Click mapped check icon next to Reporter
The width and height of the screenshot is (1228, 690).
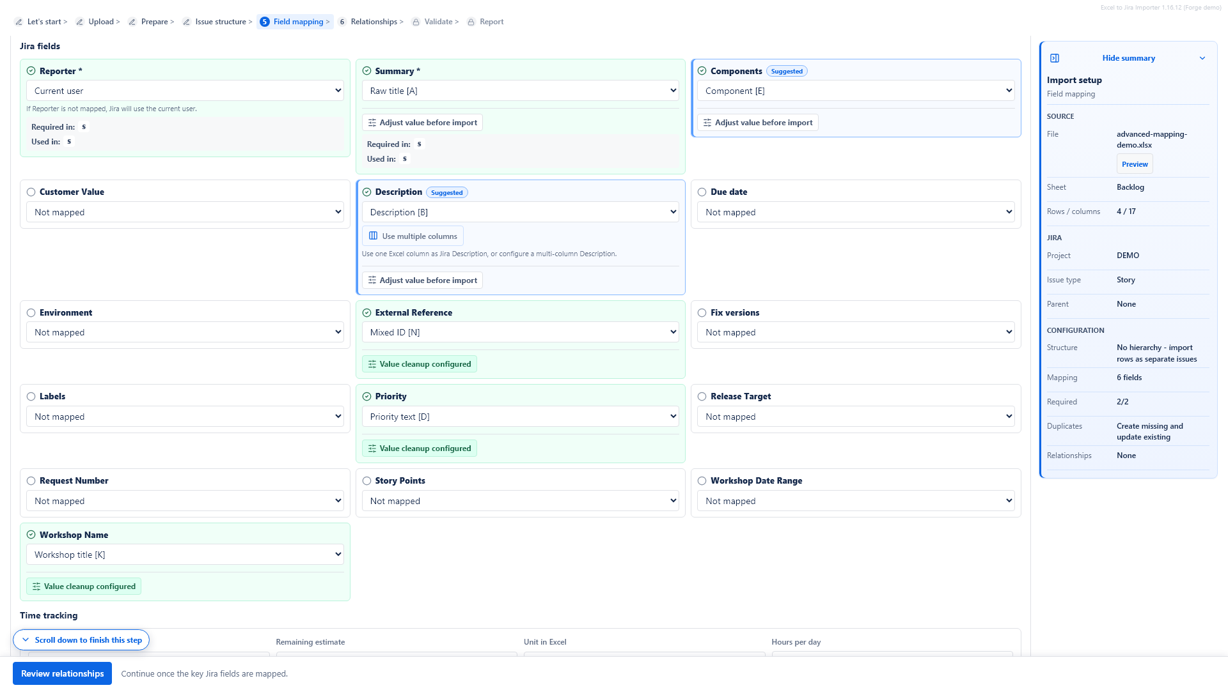pyautogui.click(x=31, y=71)
